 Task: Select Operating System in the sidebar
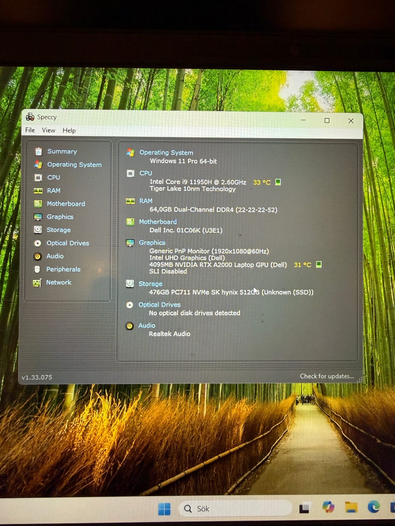coord(74,164)
